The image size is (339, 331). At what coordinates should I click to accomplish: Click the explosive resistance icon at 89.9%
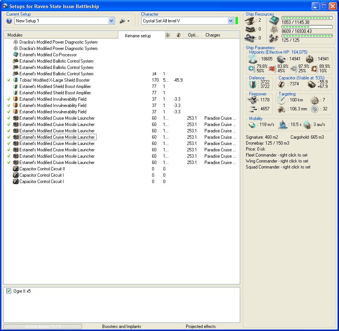click(314, 69)
